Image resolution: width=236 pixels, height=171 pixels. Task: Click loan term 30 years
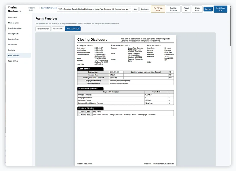pyautogui.click(x=168, y=48)
